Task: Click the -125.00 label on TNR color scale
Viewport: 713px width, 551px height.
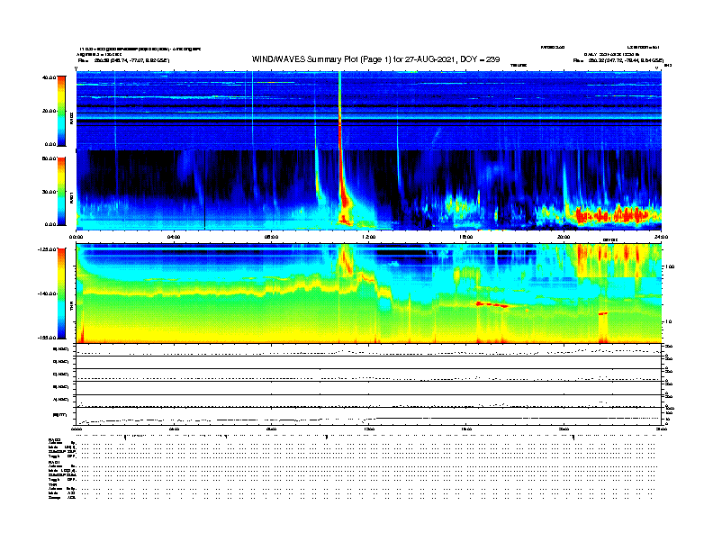Action: click(x=47, y=249)
